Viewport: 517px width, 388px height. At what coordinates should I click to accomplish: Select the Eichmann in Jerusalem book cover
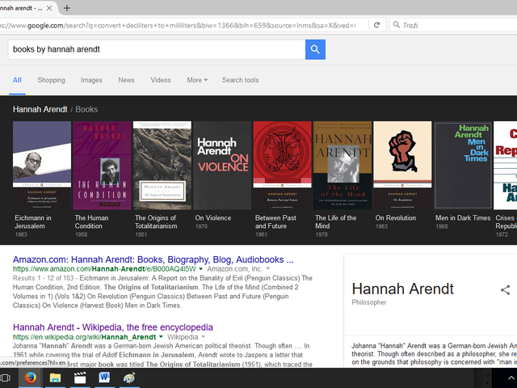point(42,165)
